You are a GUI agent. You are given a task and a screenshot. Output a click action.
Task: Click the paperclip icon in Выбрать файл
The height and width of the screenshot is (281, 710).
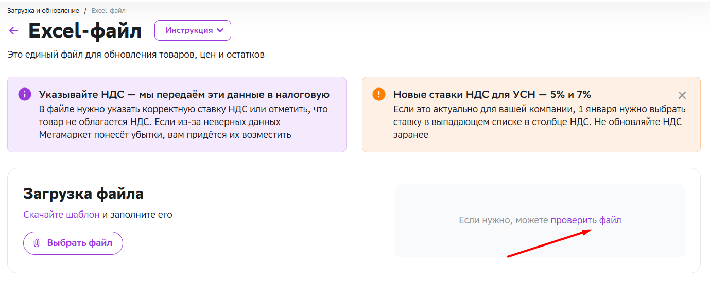click(x=37, y=243)
